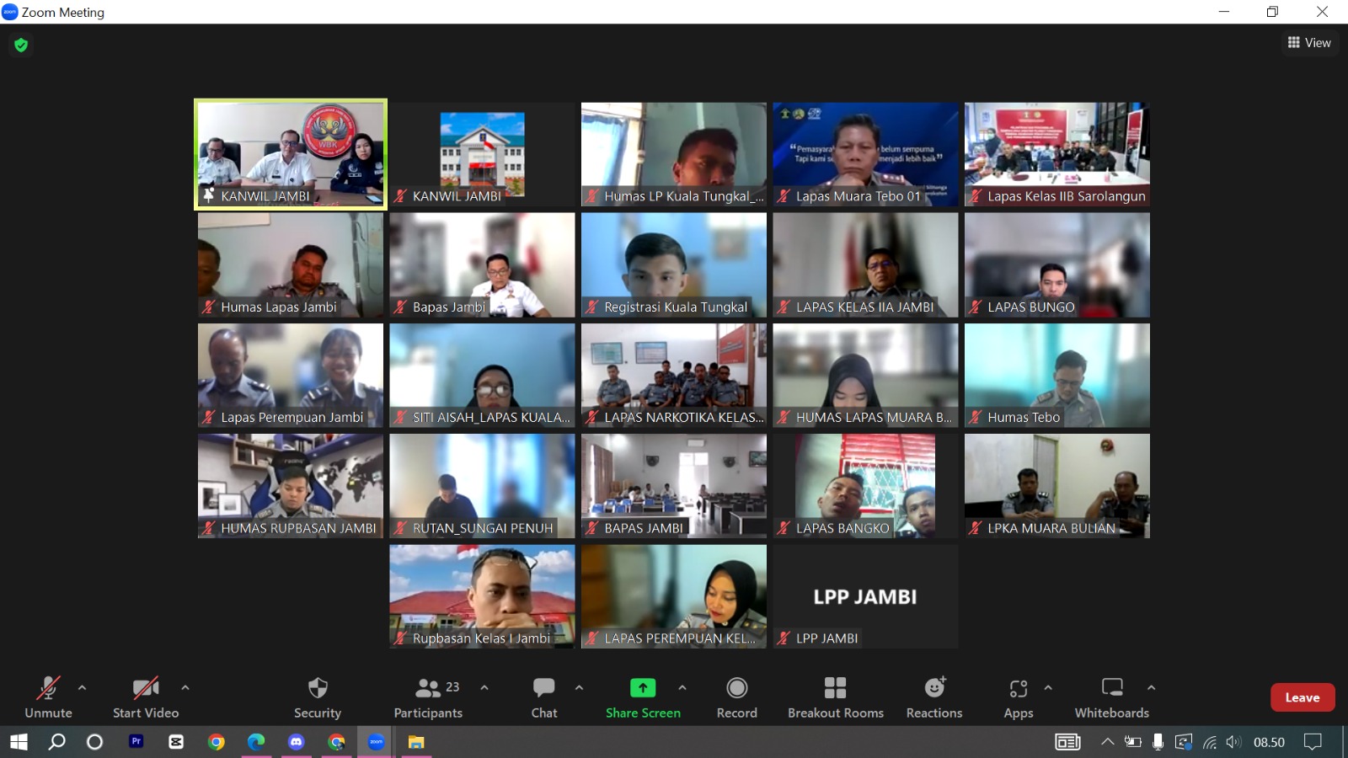Viewport: 1348px width, 758px height.
Task: Unmute the microphone
Action: [x=48, y=697]
